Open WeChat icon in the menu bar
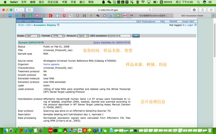216x134 pixels. point(109,2)
